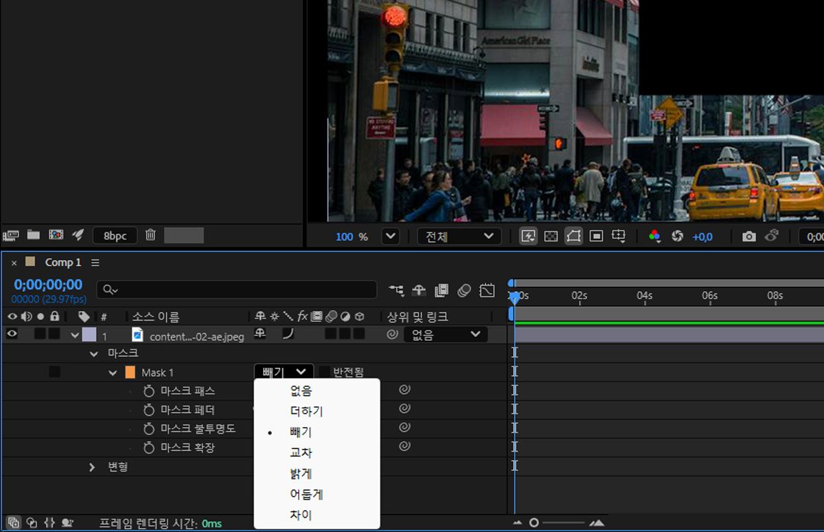
Task: Click the trash icon in the project panel
Action: pos(150,235)
